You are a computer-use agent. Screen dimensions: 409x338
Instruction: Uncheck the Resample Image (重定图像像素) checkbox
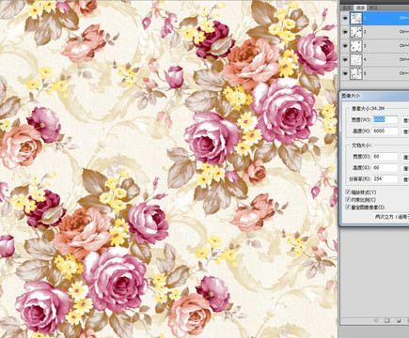point(348,207)
